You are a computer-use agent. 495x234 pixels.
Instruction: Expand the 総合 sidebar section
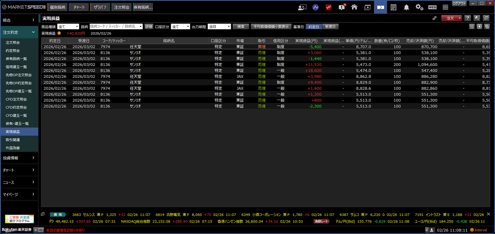click(19, 20)
